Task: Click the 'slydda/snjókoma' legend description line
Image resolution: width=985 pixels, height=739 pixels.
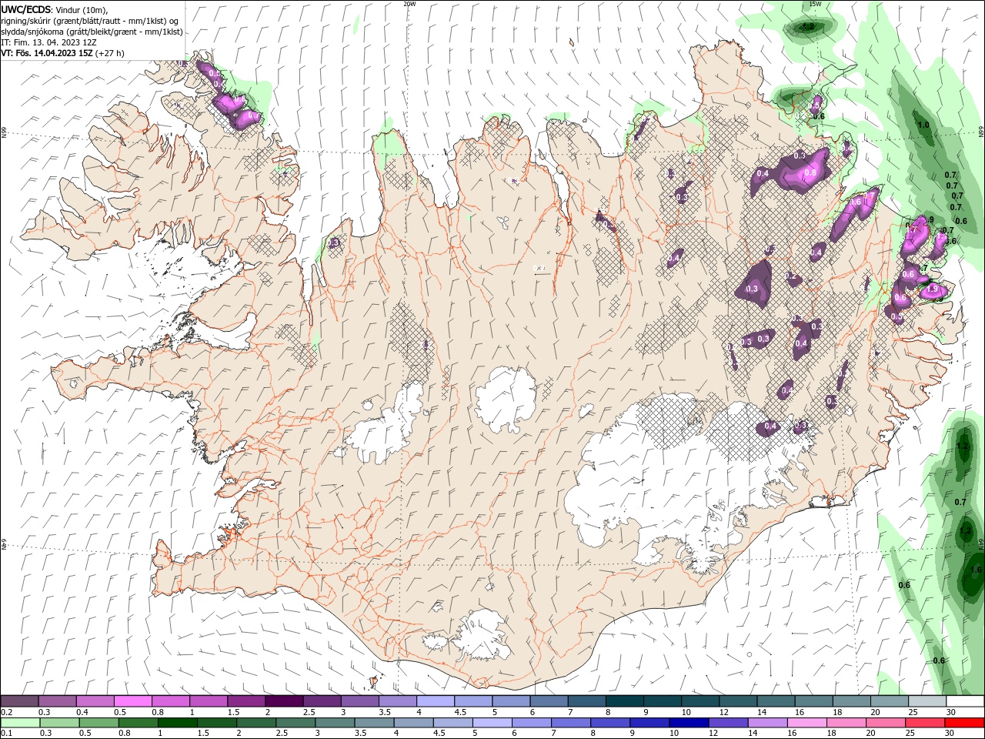Action: coord(92,32)
